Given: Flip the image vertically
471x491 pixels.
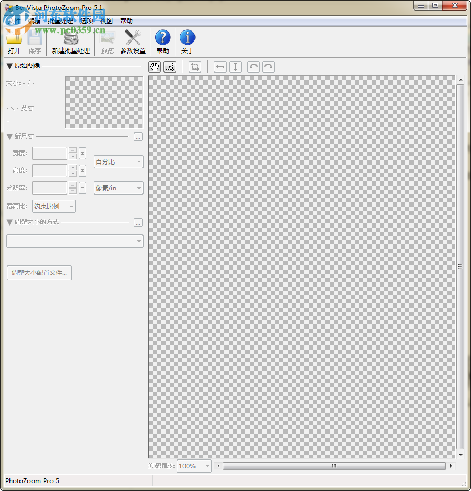Looking at the screenshot, I should point(235,67).
